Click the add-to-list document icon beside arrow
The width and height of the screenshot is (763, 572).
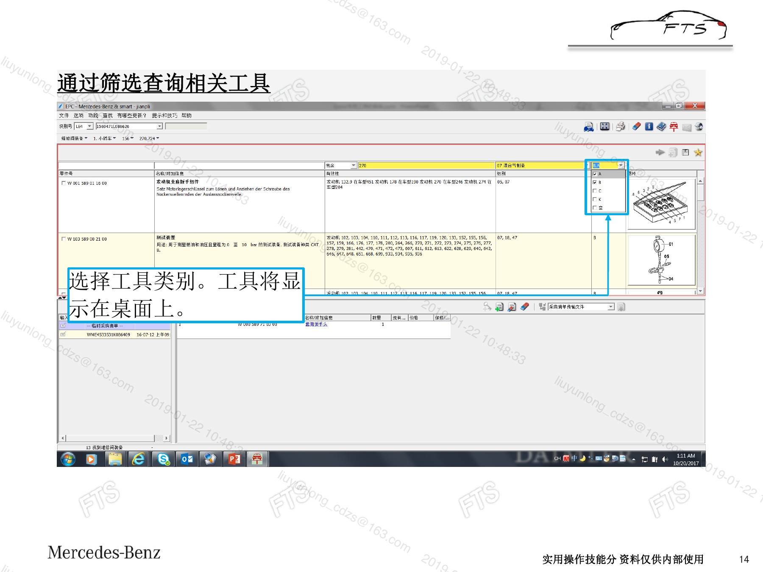click(x=673, y=153)
